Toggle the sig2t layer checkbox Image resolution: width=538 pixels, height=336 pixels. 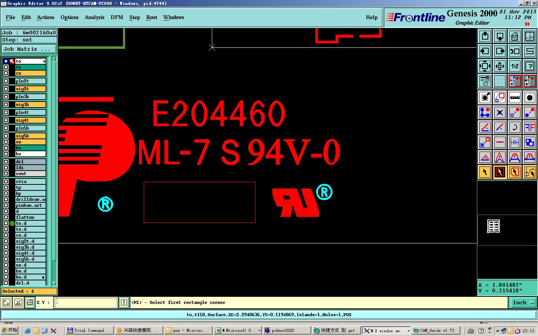point(6,89)
